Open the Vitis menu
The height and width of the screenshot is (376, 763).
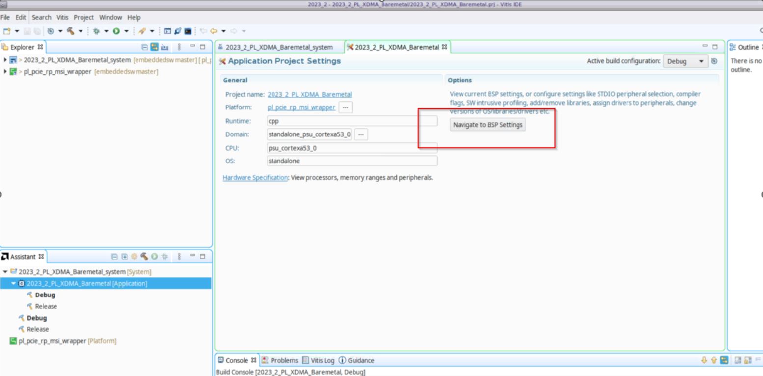(x=63, y=17)
